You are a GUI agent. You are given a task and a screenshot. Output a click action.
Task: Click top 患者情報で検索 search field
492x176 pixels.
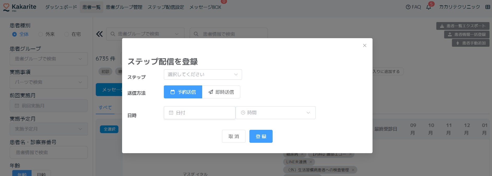point(229,34)
